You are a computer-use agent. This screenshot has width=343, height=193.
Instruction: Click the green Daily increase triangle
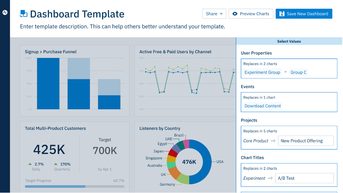[30, 164]
